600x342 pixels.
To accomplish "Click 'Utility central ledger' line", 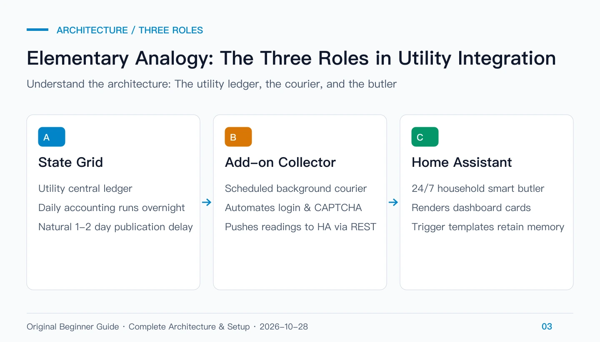I will (x=85, y=189).
